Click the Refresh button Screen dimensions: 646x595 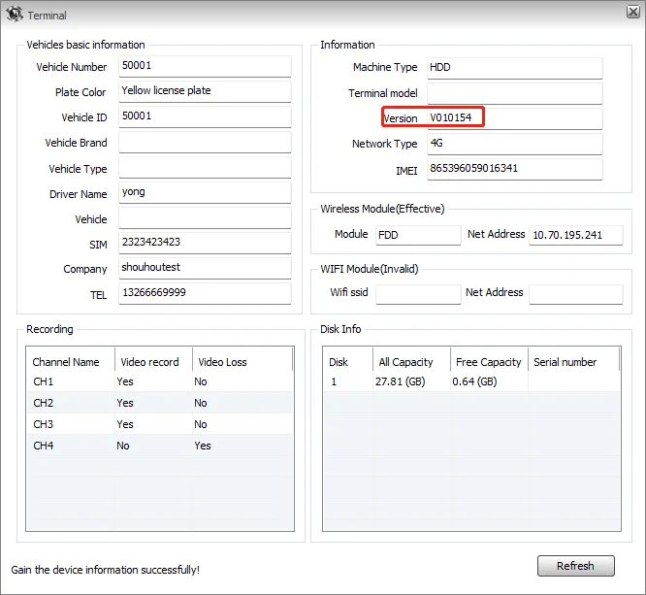pos(575,566)
